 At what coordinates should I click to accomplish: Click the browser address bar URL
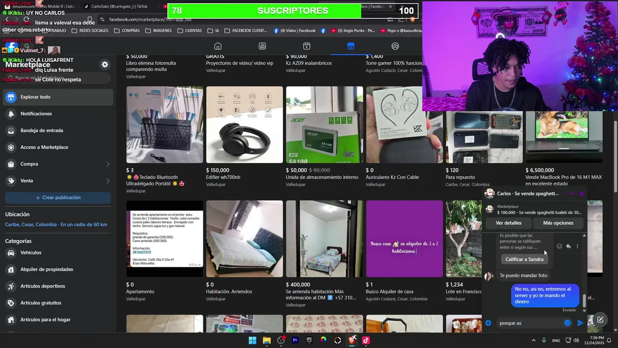150,19
